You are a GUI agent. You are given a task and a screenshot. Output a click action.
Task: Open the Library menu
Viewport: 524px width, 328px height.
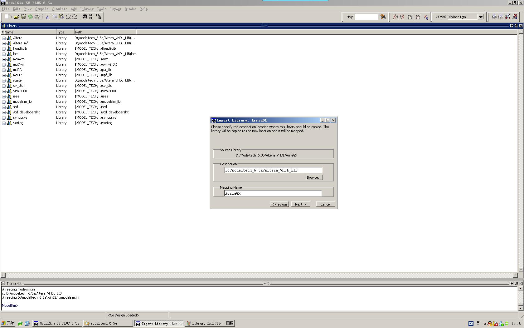[87, 9]
